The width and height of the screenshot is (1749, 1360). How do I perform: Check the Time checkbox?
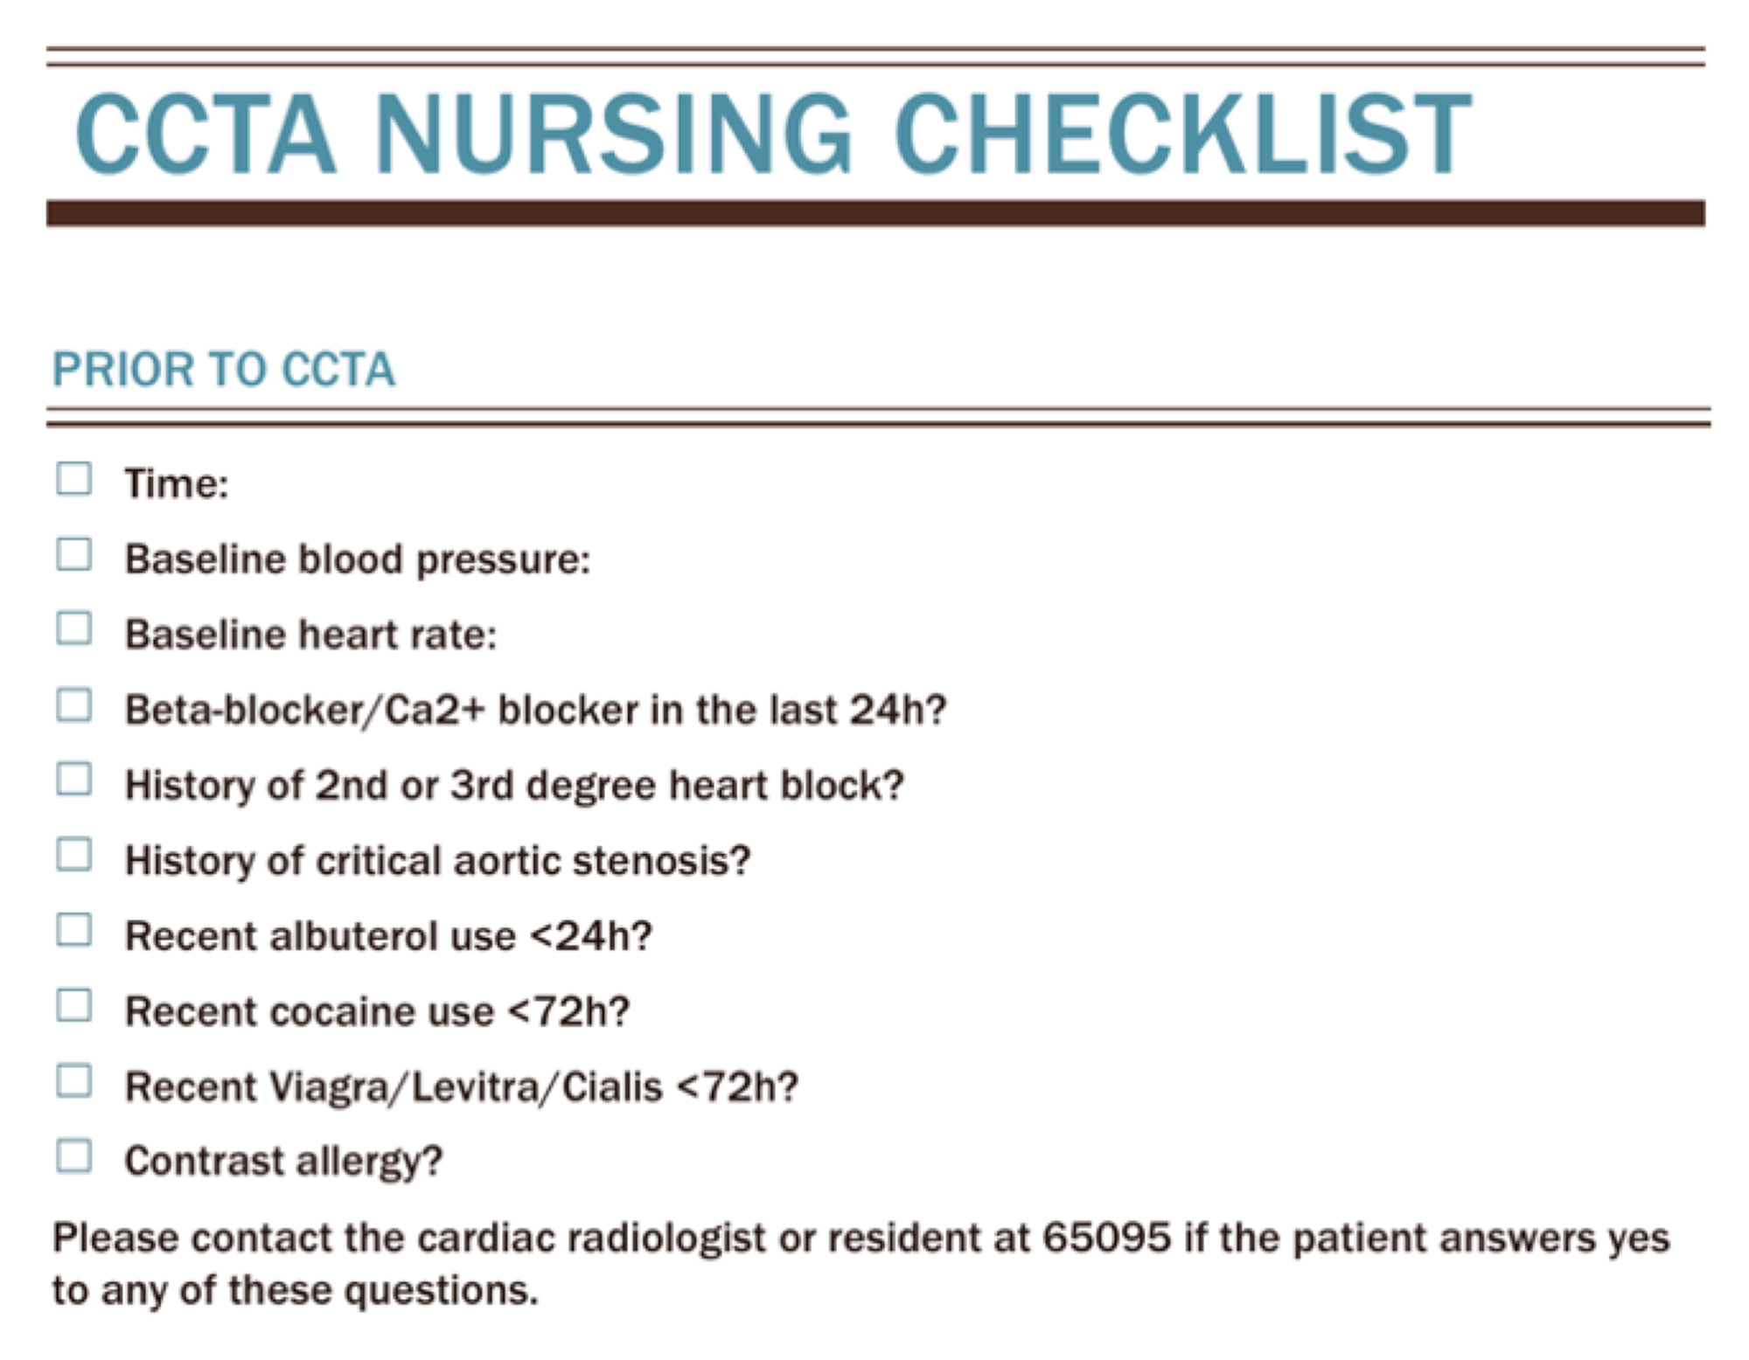click(73, 479)
